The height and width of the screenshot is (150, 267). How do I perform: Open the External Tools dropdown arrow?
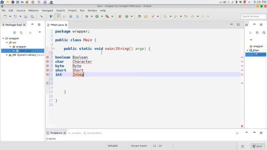112,17
